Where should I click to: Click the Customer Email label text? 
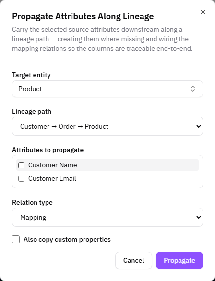click(52, 178)
